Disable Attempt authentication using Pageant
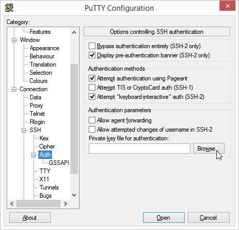This screenshot has width=239, height=230. click(92, 78)
